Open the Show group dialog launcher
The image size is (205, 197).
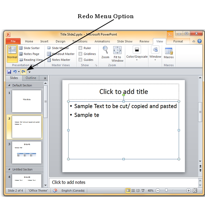tap(96, 65)
